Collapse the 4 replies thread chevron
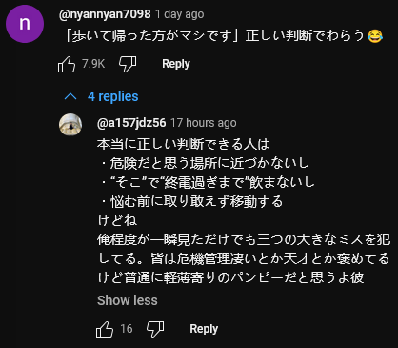This screenshot has height=348, width=398. pyautogui.click(x=70, y=96)
